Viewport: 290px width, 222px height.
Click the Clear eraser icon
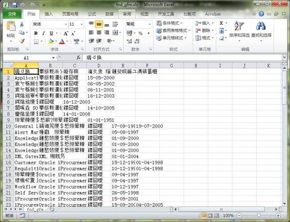tap(221, 38)
